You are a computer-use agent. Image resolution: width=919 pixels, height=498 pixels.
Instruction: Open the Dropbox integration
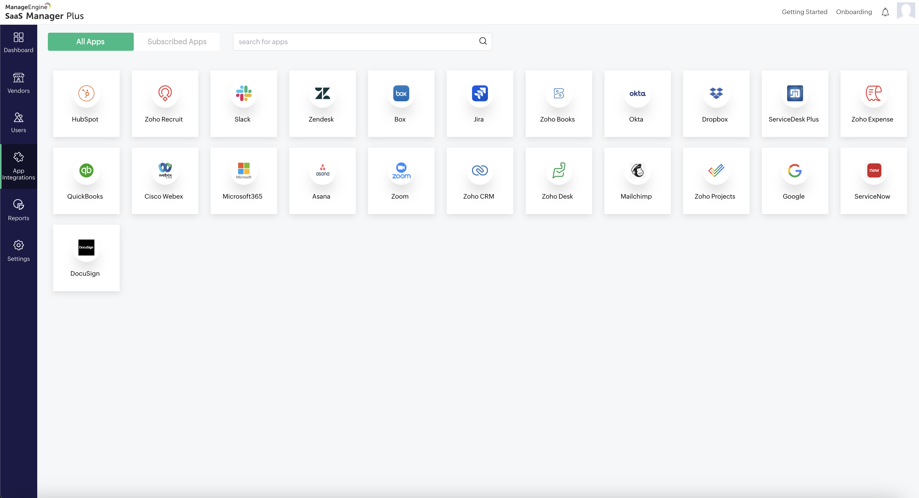pos(716,103)
